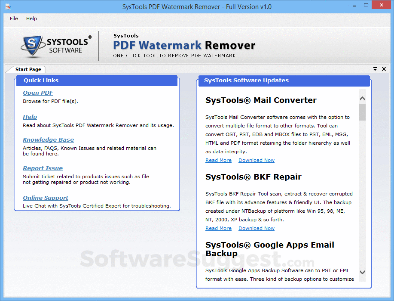Click the updates panel scroll down arrow
The image size is (394, 301).
coord(362,272)
